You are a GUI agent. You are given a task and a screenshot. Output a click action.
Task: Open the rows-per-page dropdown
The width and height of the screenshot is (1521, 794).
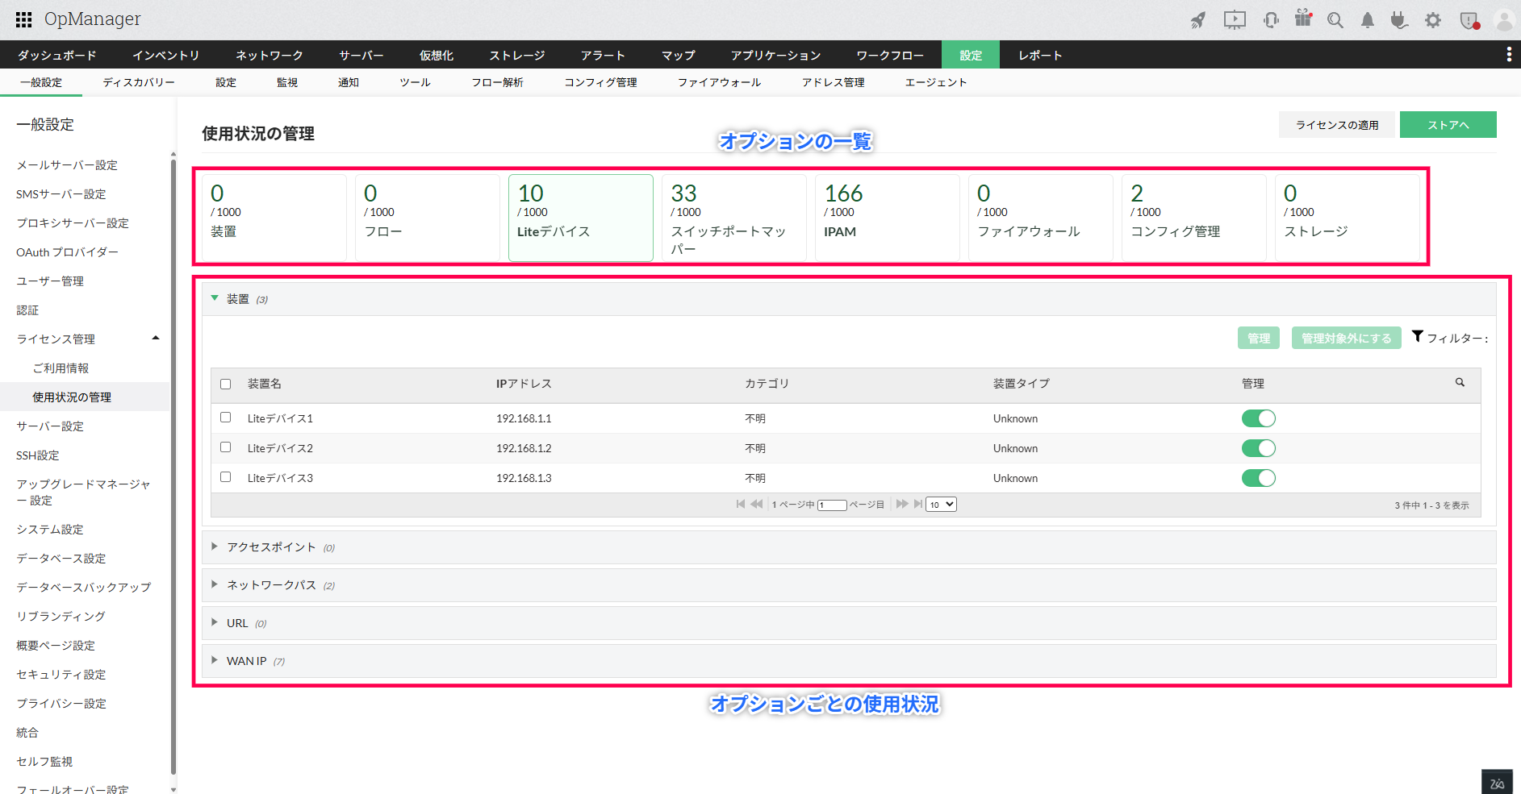coord(940,505)
